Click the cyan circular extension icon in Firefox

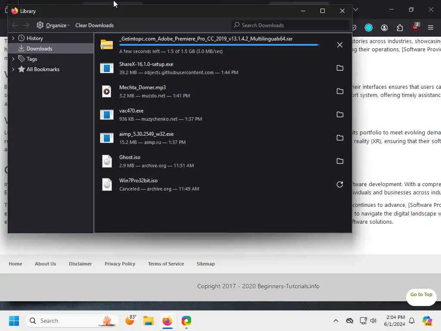pyautogui.click(x=369, y=28)
